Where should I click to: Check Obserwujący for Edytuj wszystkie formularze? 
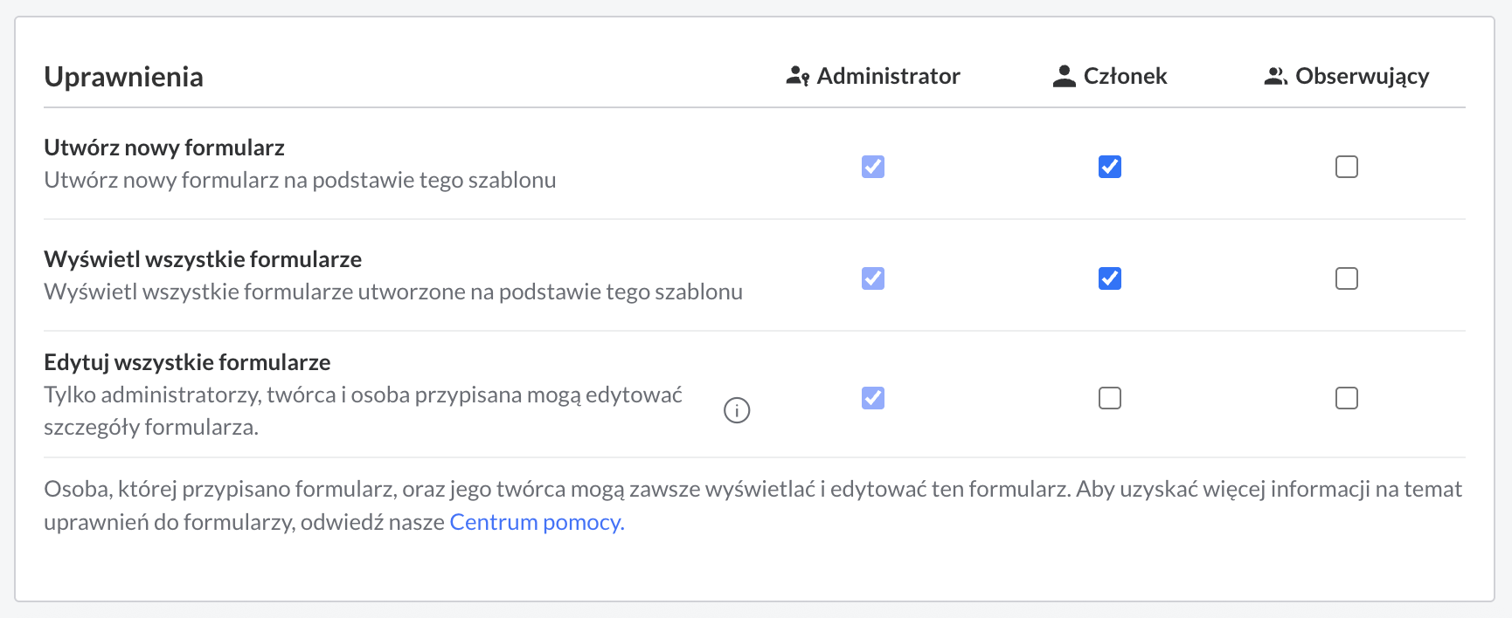pyautogui.click(x=1347, y=398)
